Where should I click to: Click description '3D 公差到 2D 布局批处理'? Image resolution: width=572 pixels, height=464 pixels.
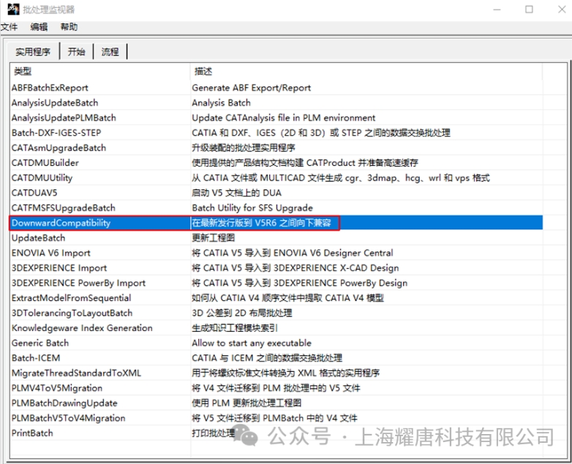(242, 313)
